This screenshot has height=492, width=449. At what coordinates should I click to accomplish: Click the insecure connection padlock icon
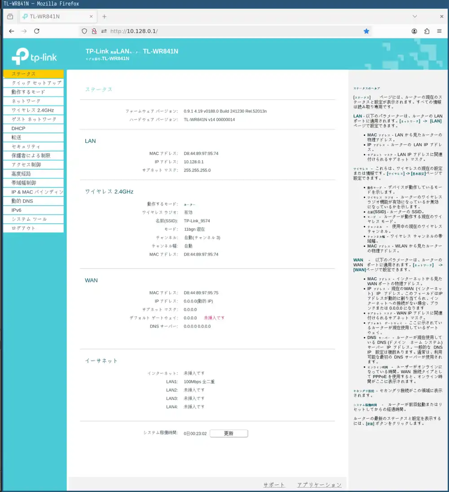tap(94, 31)
